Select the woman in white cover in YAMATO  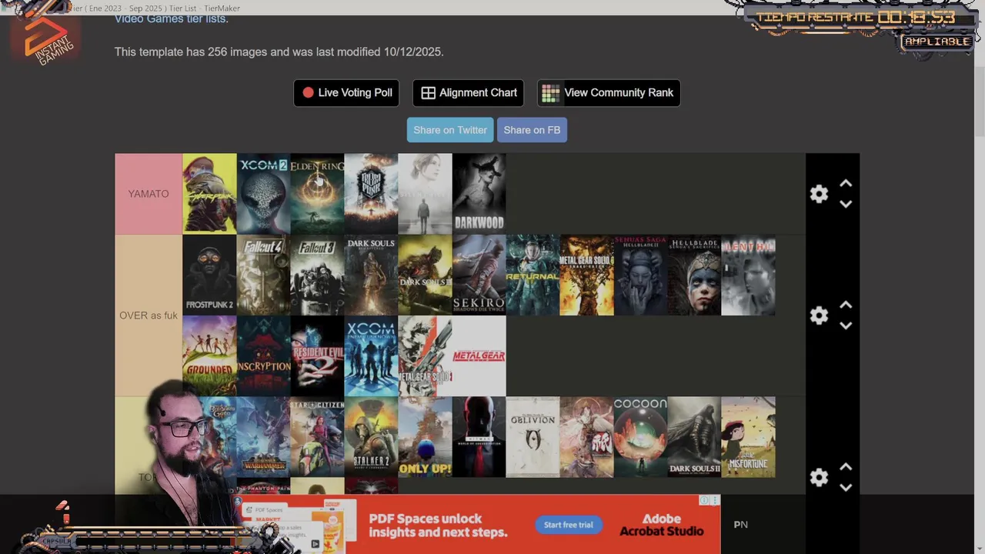[x=425, y=194]
